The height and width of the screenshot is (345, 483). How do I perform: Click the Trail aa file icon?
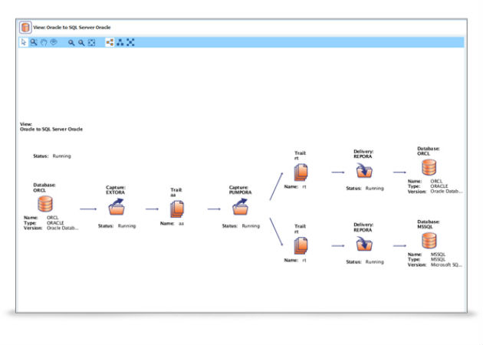(176, 208)
